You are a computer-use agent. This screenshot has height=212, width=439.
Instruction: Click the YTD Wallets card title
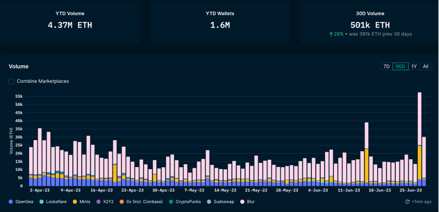pos(220,13)
